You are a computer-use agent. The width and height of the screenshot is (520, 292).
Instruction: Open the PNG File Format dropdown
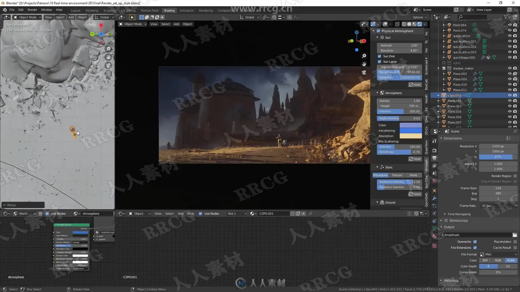coord(498,254)
